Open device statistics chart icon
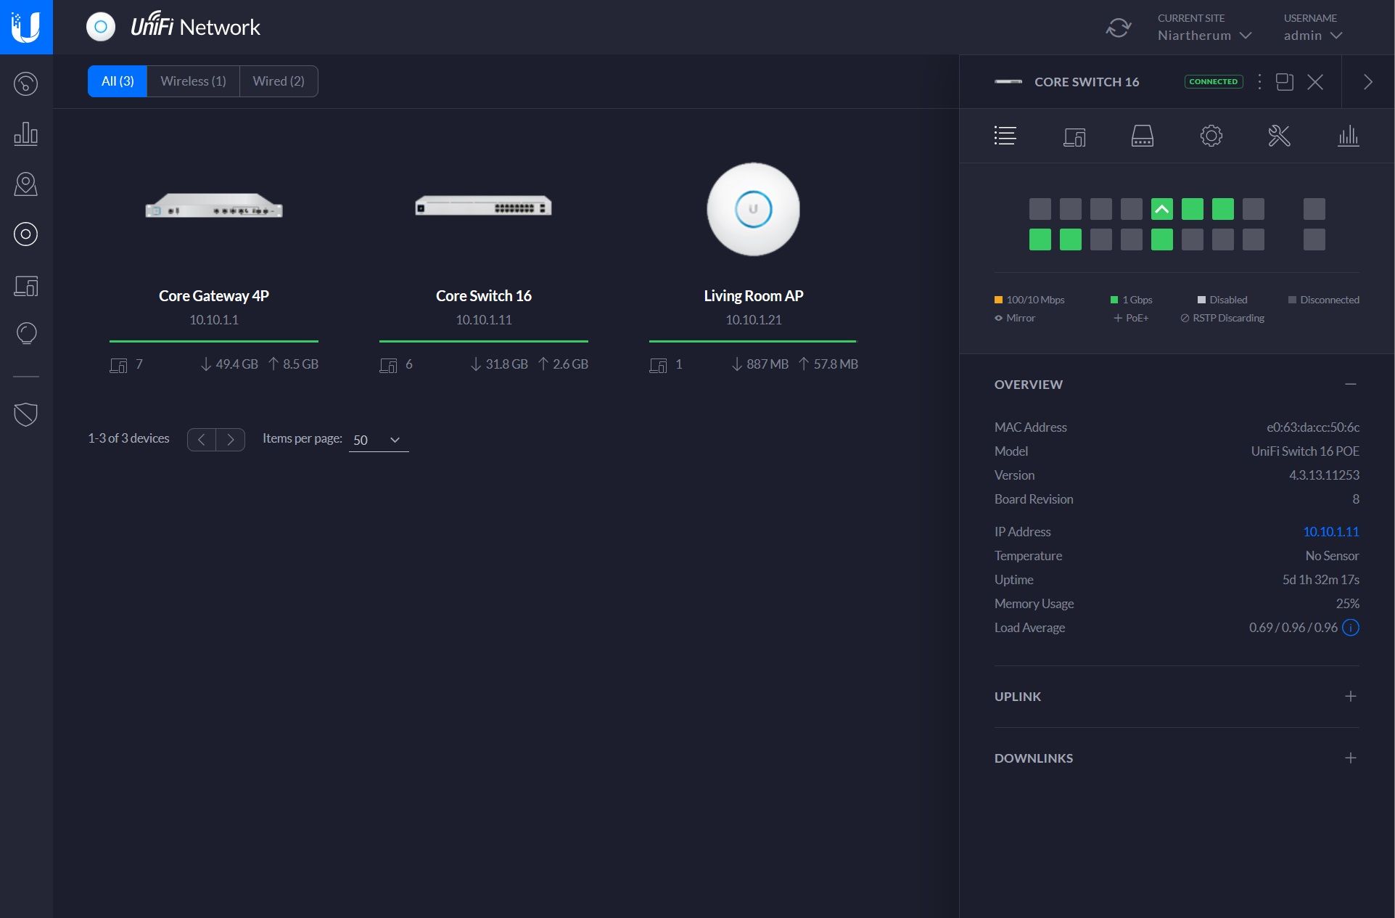1395x918 pixels. click(1348, 136)
